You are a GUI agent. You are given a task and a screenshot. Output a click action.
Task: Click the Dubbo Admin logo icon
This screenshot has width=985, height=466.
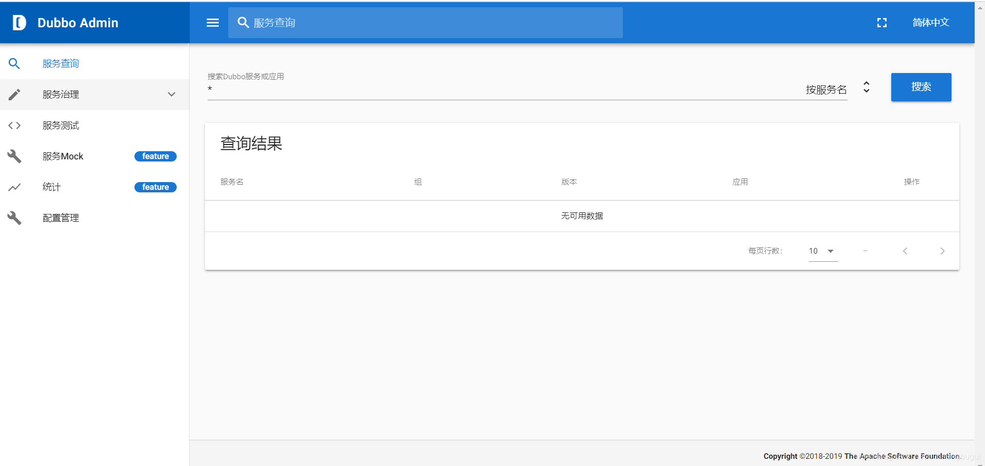(19, 22)
